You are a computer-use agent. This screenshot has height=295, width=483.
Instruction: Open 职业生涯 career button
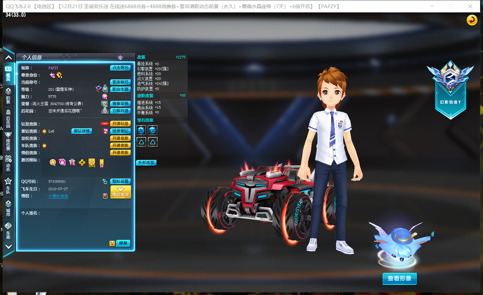click(x=120, y=89)
